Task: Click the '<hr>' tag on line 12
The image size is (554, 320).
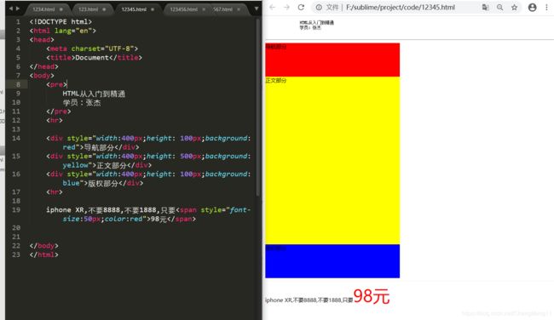Action: point(55,120)
